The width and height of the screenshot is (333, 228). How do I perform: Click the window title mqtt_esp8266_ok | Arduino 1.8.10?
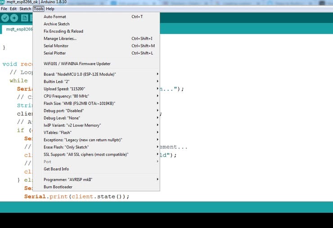click(x=36, y=2)
